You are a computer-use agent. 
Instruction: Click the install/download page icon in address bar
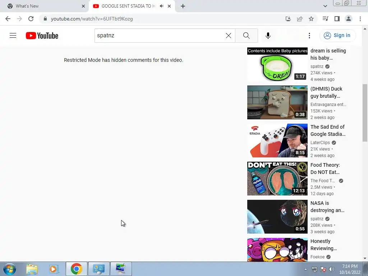point(288,19)
